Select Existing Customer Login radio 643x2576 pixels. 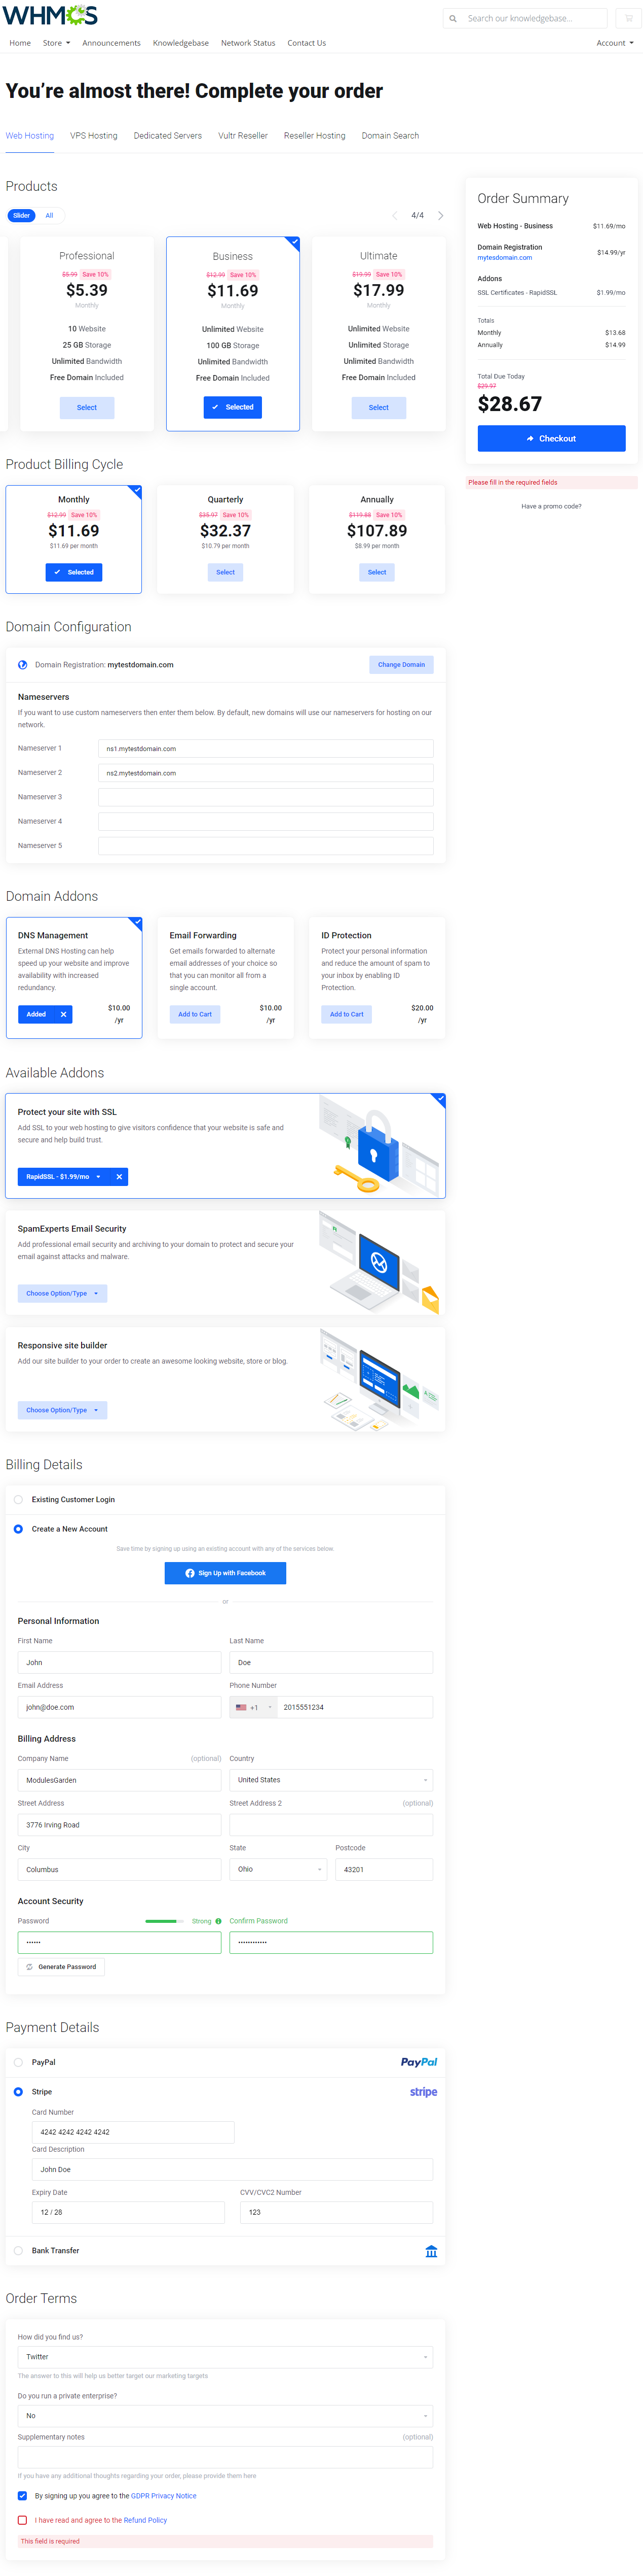click(x=19, y=1500)
